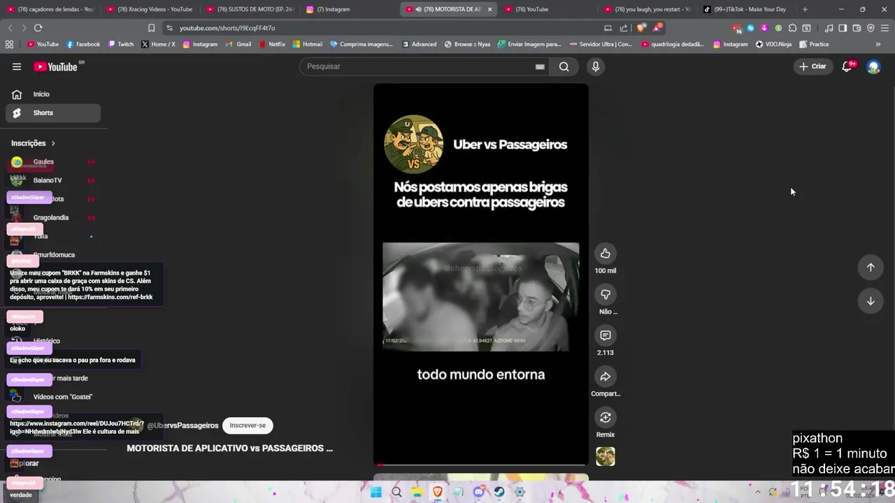Open the Gmail bookmark
The height and width of the screenshot is (503, 895).
coord(238,44)
